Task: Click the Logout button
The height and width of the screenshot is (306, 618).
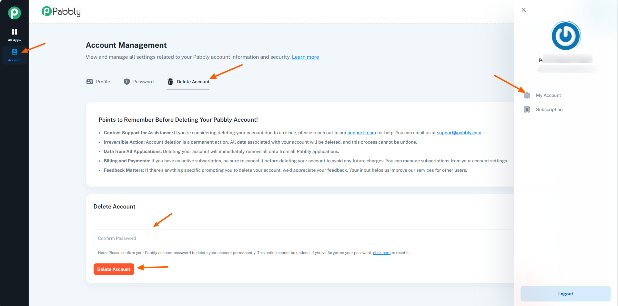Action: click(565, 294)
